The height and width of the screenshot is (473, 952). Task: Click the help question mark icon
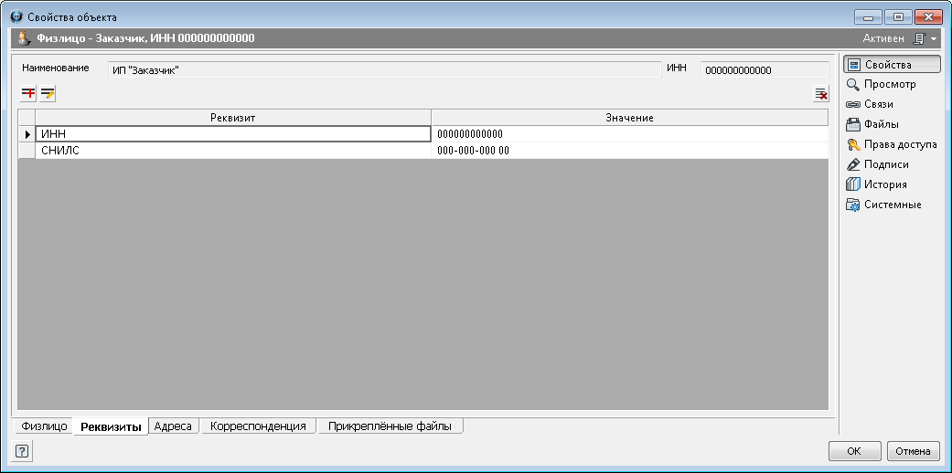[x=22, y=450]
